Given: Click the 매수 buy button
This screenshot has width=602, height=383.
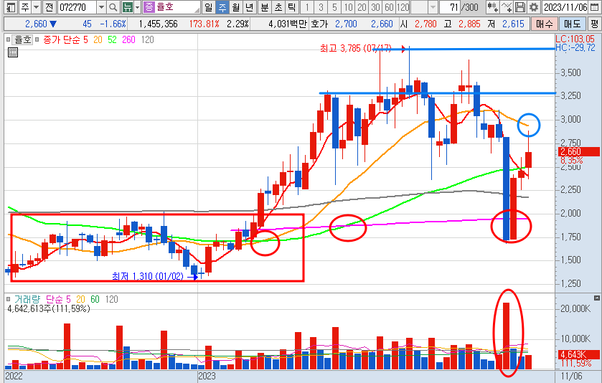Looking at the screenshot, I should pyautogui.click(x=545, y=24).
